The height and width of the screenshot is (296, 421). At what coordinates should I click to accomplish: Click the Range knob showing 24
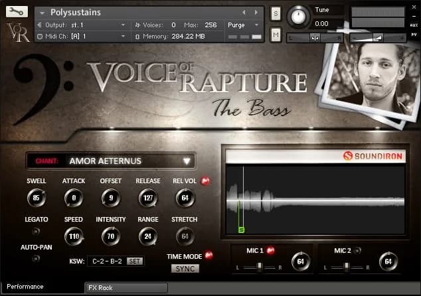pos(148,236)
